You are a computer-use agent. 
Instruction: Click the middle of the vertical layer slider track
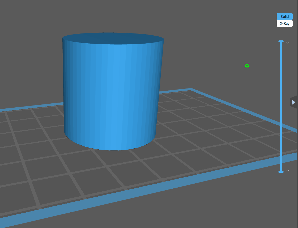[x=281, y=106]
